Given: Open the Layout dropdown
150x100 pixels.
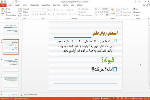Looking at the screenshot, I should [26, 9].
